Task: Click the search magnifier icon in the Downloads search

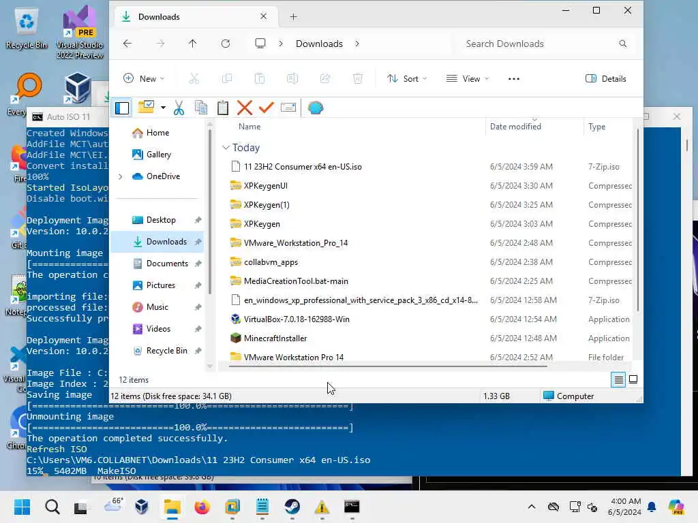Action: 623,44
